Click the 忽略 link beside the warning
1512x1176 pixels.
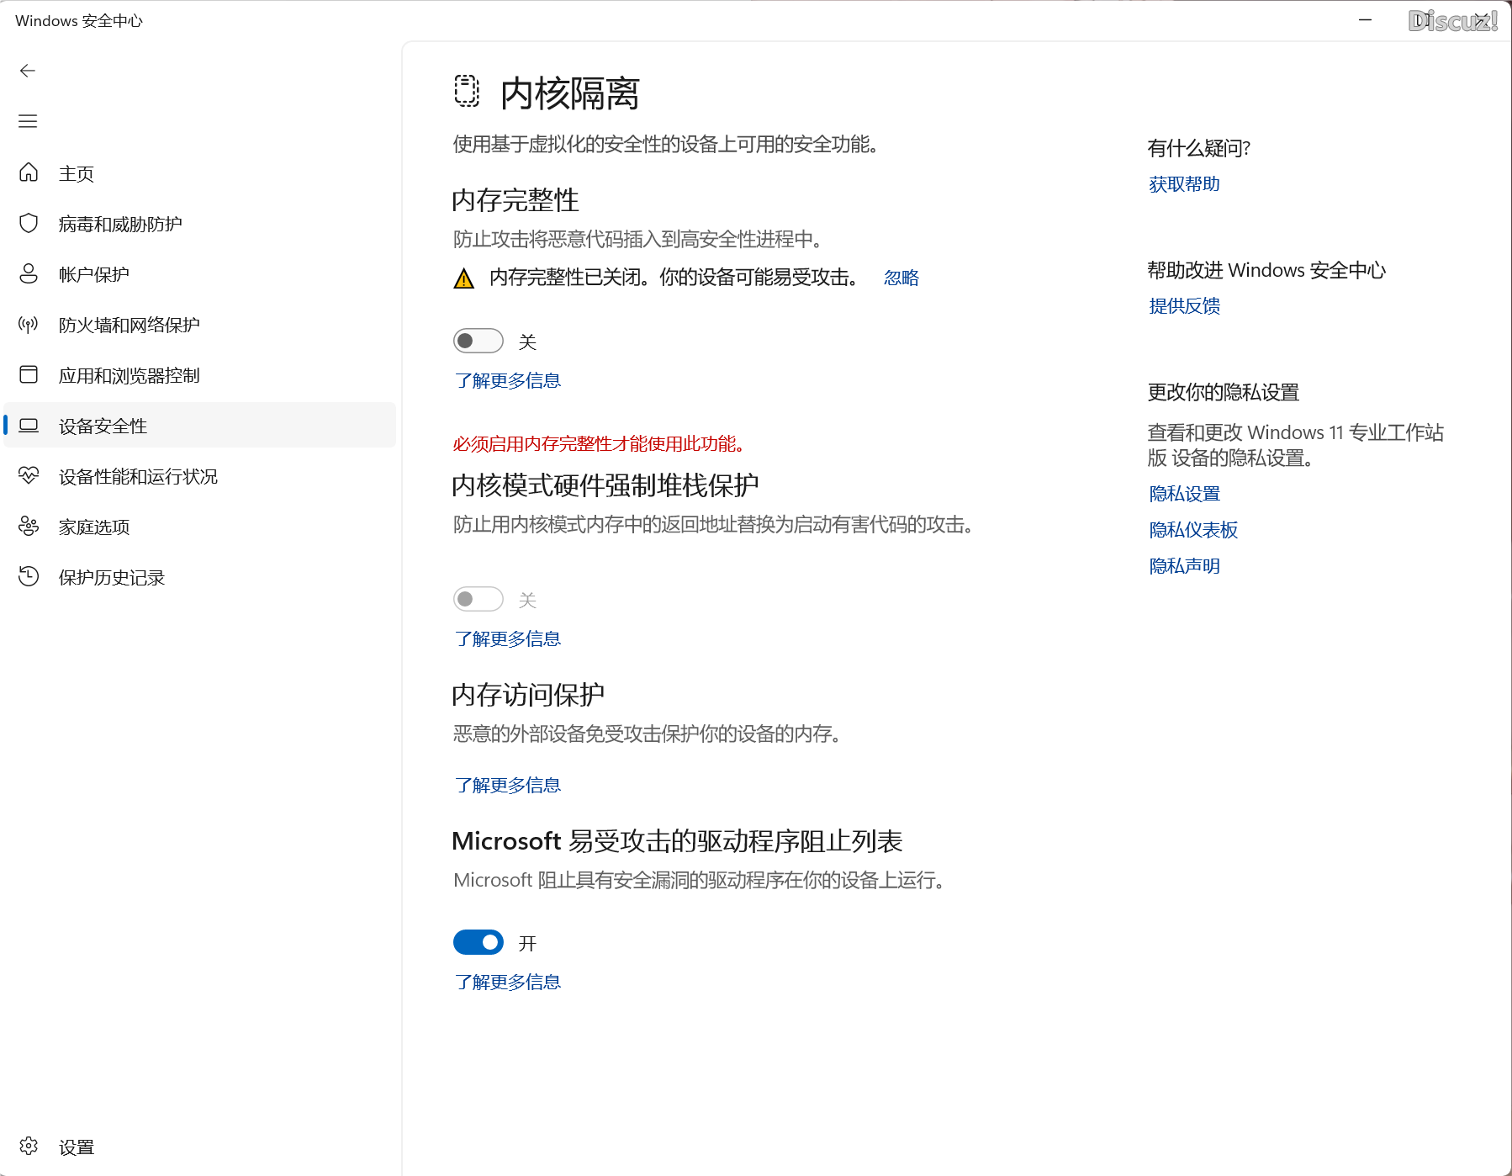coord(901,278)
